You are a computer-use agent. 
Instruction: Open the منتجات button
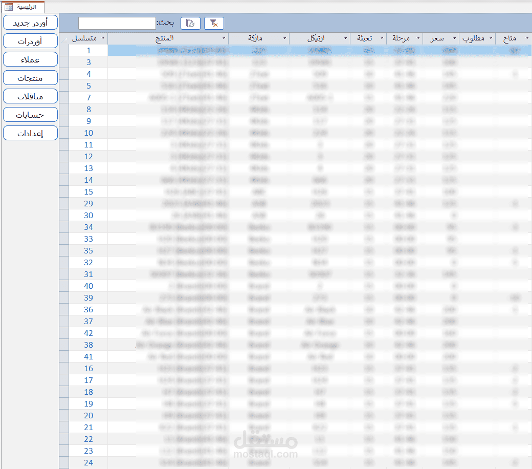point(31,78)
